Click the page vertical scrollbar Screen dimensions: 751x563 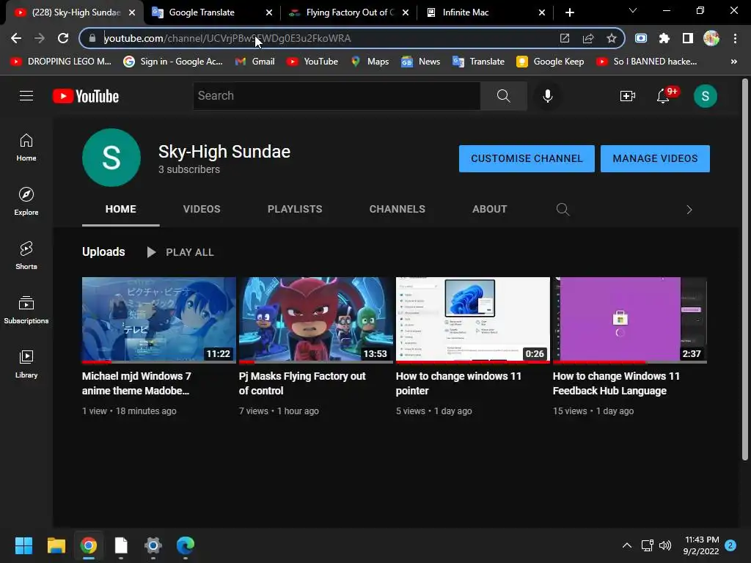[745, 269]
